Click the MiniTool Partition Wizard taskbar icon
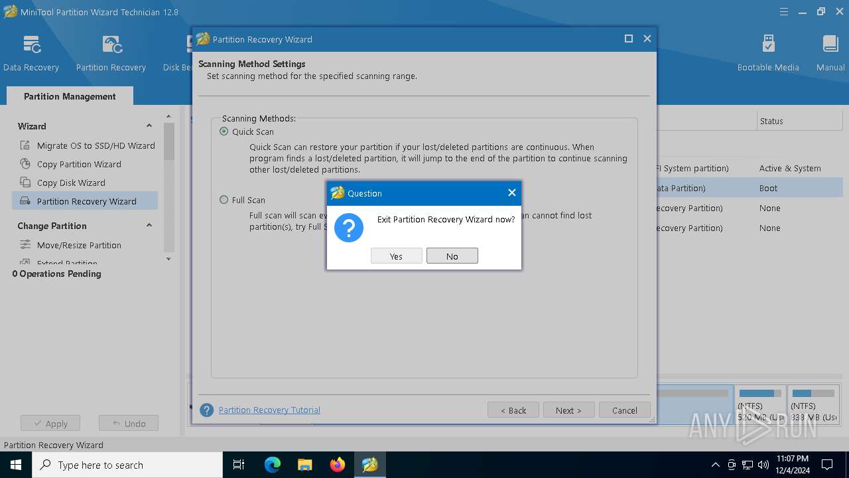The width and height of the screenshot is (849, 478). [x=370, y=465]
